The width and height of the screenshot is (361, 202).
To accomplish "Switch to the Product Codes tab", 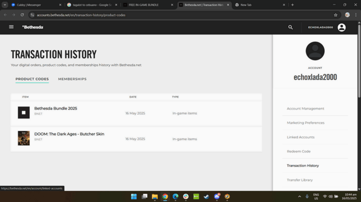I will pos(32,79).
